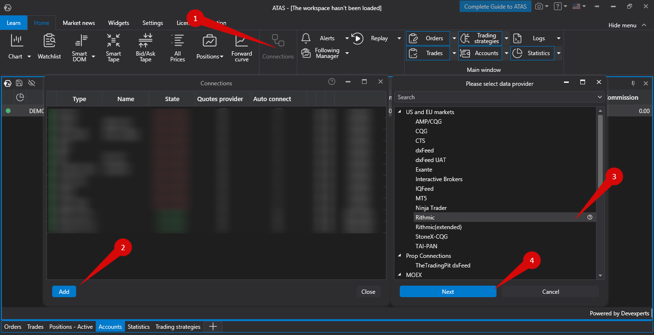Switch to the Statistics bottom tab
Image resolution: width=654 pixels, height=335 pixels.
tap(138, 327)
